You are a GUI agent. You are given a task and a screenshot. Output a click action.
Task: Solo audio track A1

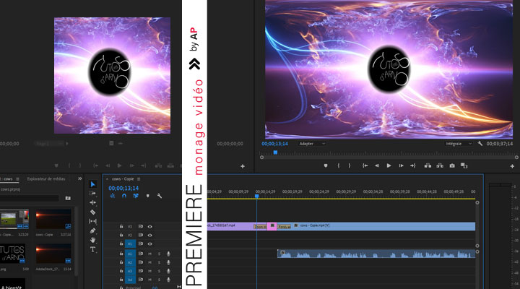(159, 254)
